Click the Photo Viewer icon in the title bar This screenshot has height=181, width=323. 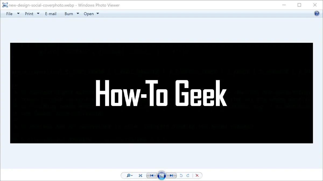coord(5,5)
